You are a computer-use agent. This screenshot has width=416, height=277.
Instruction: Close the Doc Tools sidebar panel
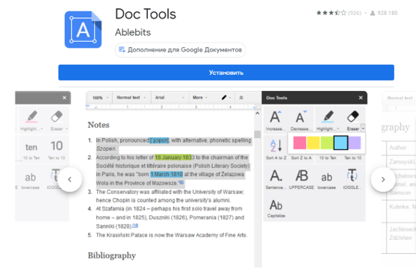click(x=361, y=98)
